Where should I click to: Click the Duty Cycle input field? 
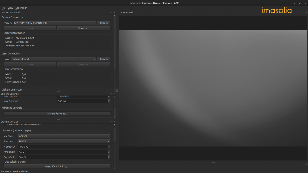pyautogui.click(x=63, y=157)
